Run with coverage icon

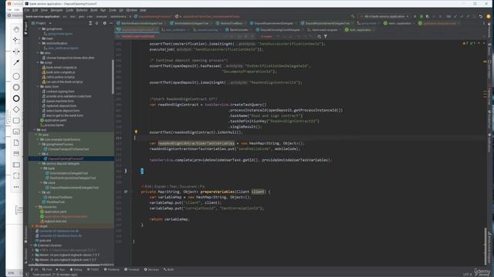pyautogui.click(x=428, y=16)
